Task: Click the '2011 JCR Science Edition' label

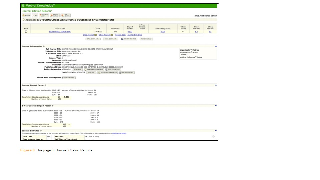Action: [206, 16]
